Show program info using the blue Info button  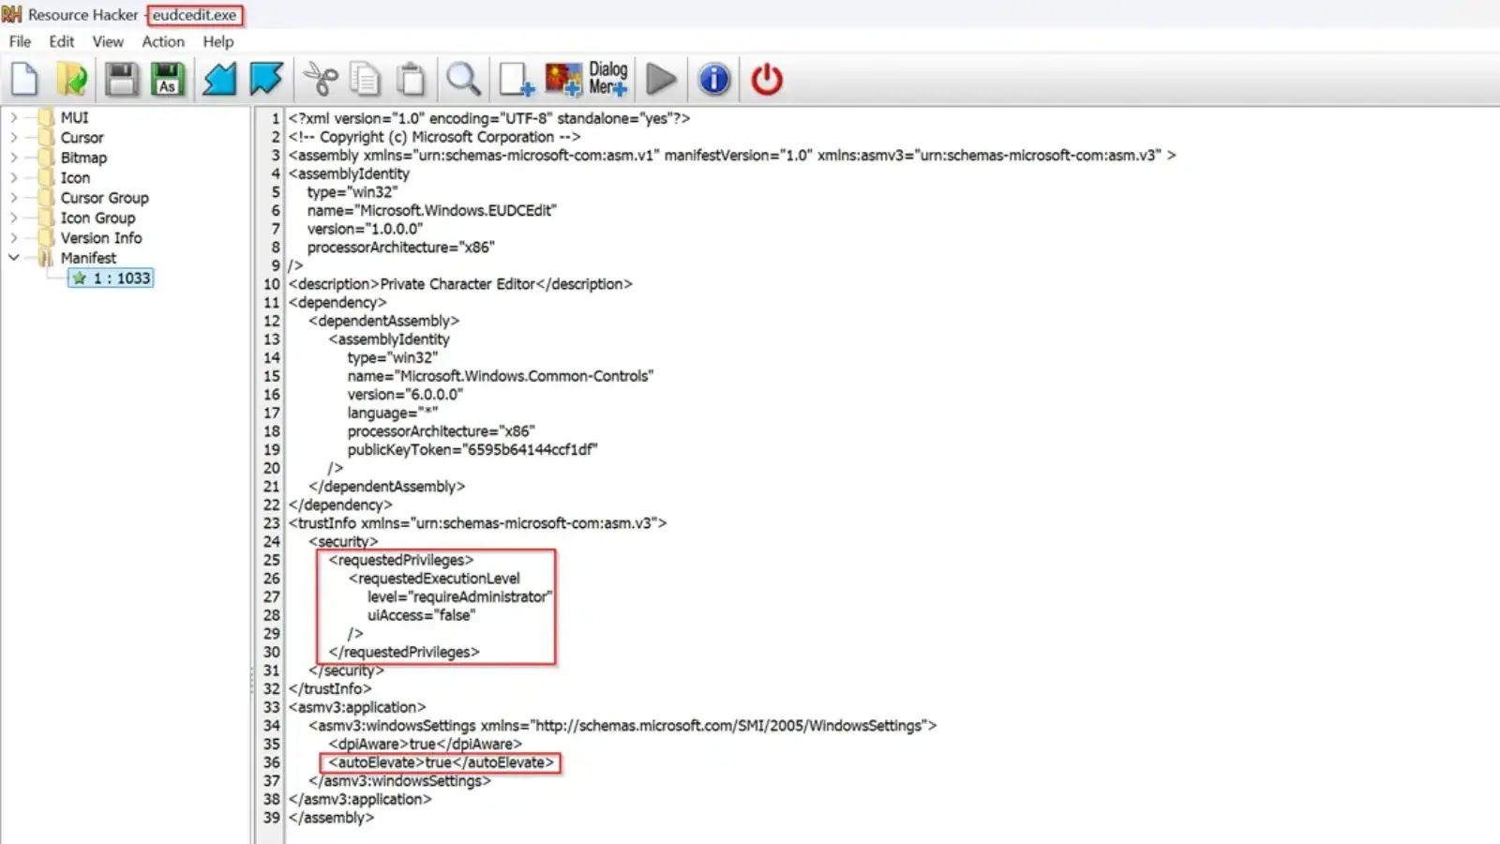[713, 79]
